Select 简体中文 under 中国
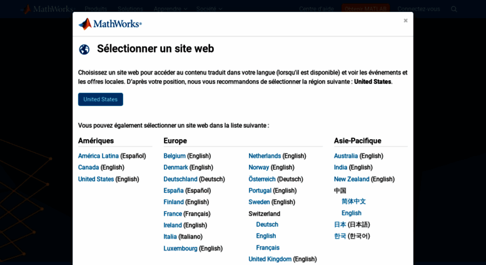486x265 pixels. click(x=353, y=201)
